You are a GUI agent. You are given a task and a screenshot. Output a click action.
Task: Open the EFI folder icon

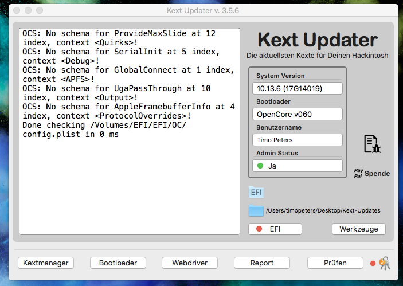pyautogui.click(x=256, y=192)
